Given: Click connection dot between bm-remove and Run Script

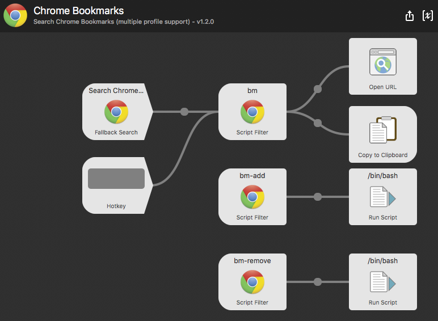Looking at the screenshot, I should [318, 282].
